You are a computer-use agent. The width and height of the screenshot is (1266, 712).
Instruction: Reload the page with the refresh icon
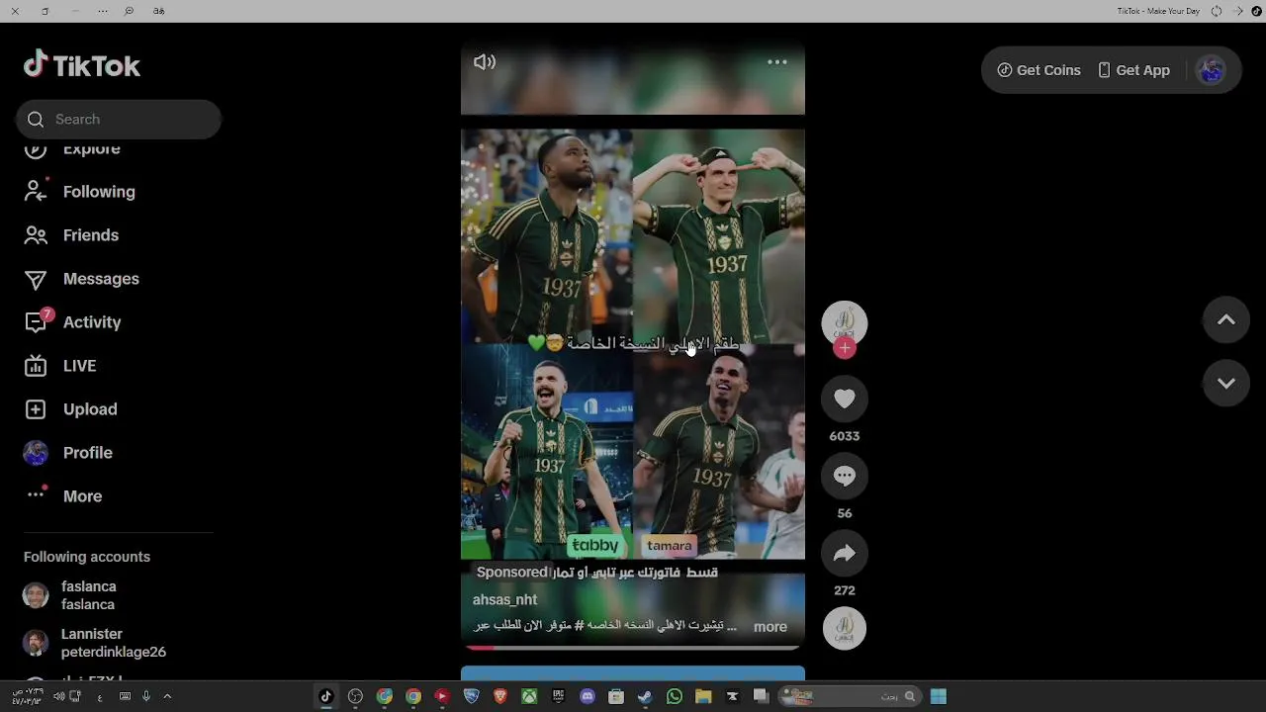[x=1217, y=11]
